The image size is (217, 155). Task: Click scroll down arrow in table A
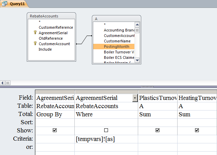coord(137,60)
